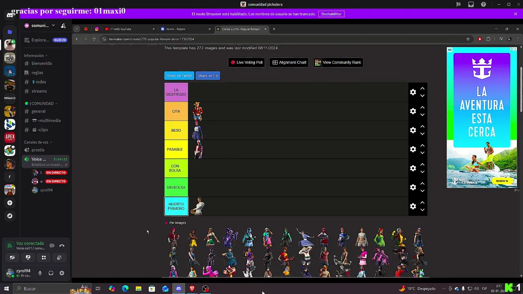The height and width of the screenshot is (294, 523).
Task: Start Live Voting Poll
Action: [x=246, y=62]
